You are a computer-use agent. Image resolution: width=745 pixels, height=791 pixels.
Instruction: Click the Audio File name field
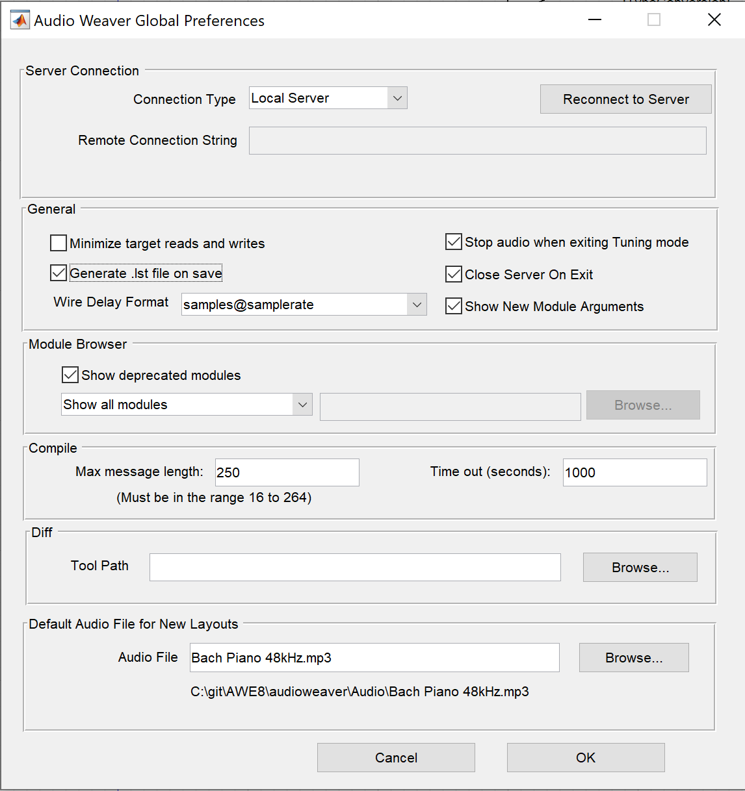pos(374,657)
